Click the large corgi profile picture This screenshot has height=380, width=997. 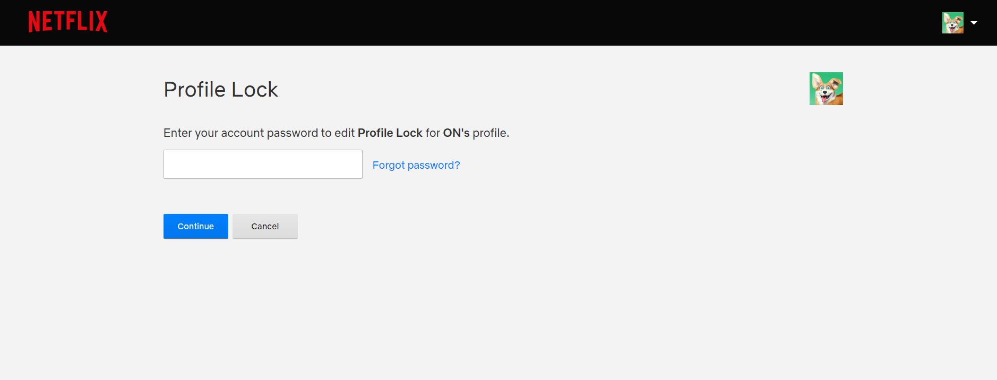coord(826,89)
